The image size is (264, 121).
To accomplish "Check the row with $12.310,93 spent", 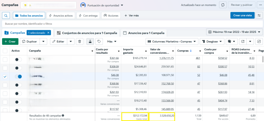I will 5,94.
